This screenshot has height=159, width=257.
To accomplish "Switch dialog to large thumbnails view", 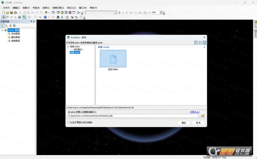I will pos(205,43).
